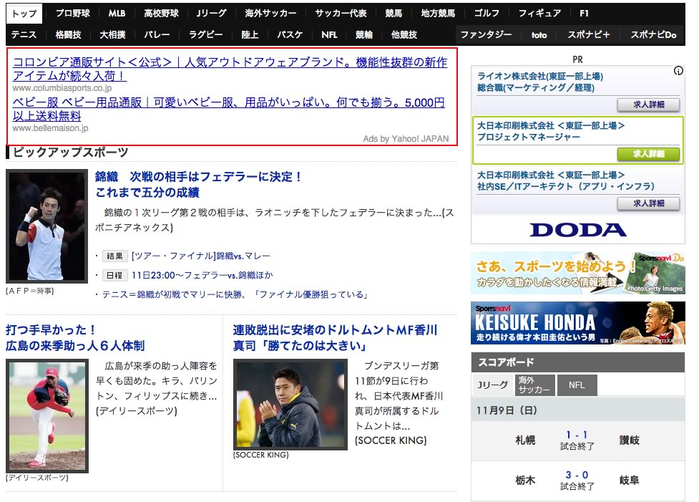Go to 格闘技 section
699x502 pixels.
click(68, 35)
